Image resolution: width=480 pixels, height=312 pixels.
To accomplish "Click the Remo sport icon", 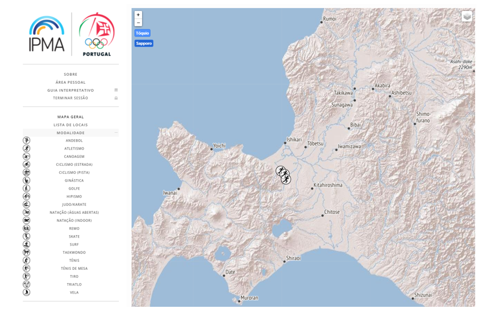I will click(x=27, y=228).
